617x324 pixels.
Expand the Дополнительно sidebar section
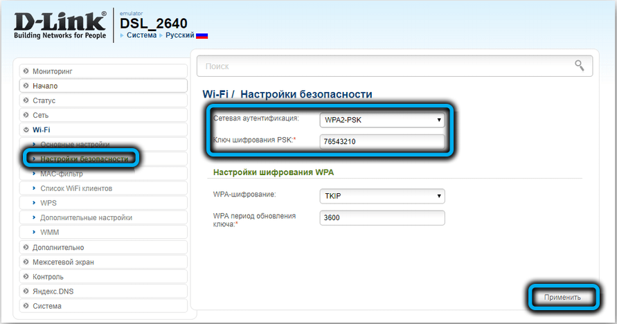click(x=58, y=247)
